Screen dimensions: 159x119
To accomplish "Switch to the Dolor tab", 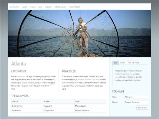I will 122,63.
